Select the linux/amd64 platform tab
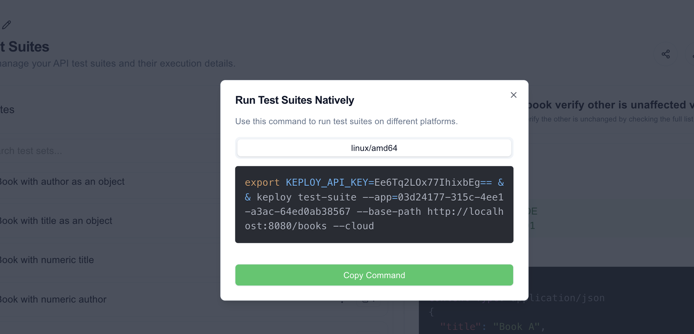The image size is (694, 334). 374,148
